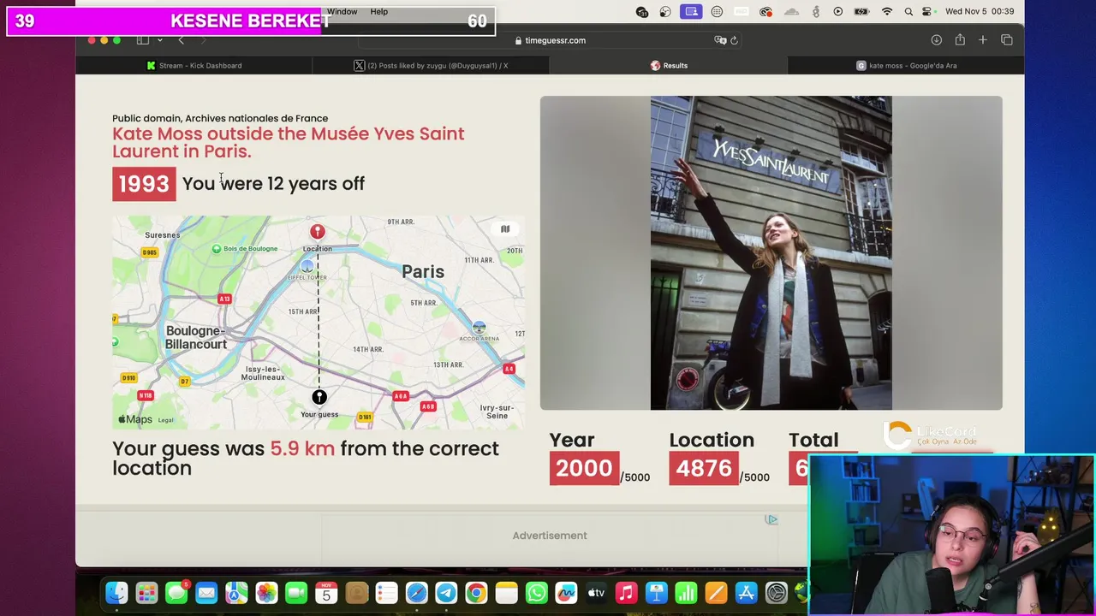Switch to Posts liked by zuygu tab

[431, 65]
